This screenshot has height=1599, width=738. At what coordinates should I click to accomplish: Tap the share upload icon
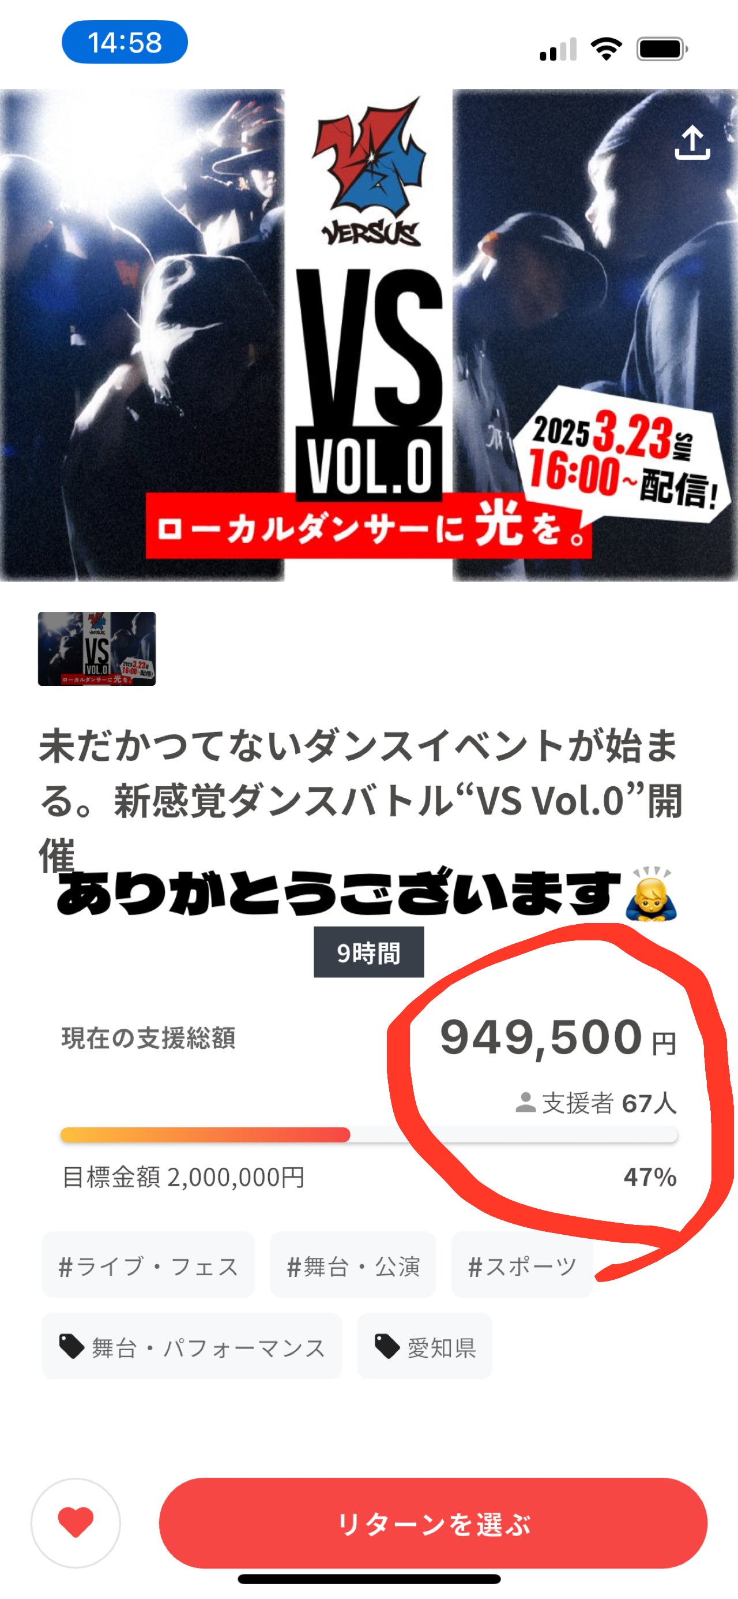tap(692, 142)
